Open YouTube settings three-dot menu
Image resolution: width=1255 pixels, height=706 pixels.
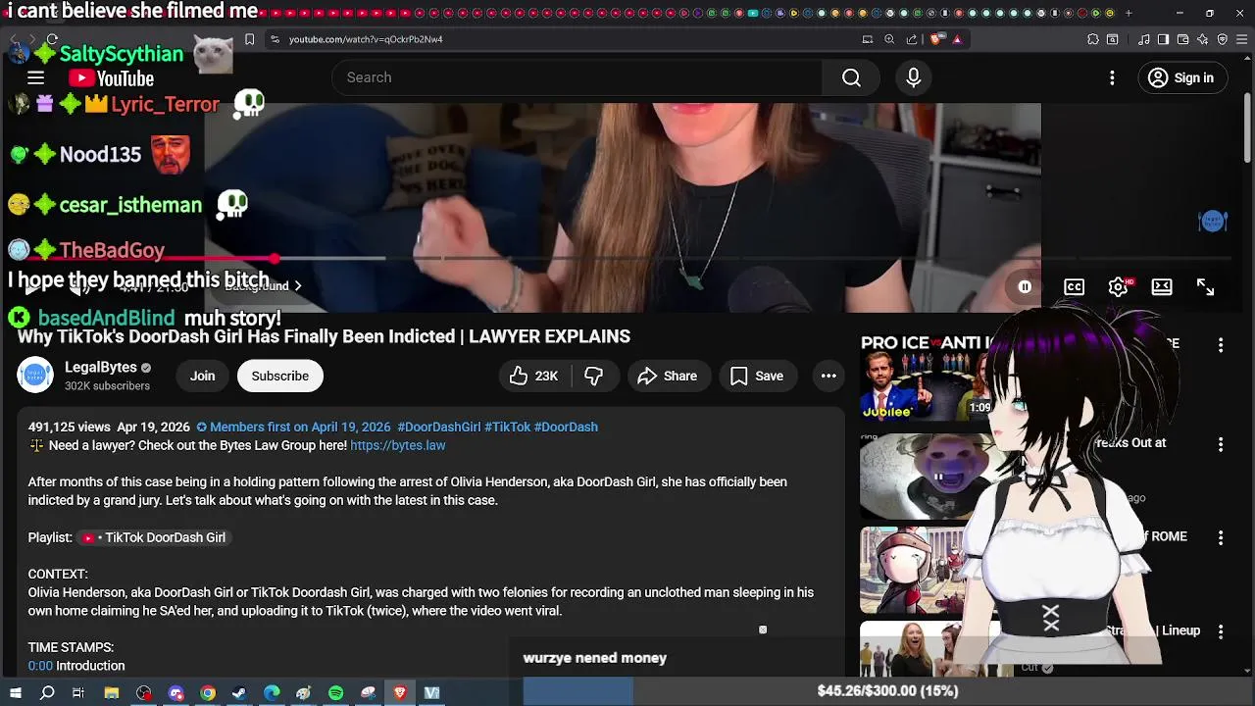1112,77
